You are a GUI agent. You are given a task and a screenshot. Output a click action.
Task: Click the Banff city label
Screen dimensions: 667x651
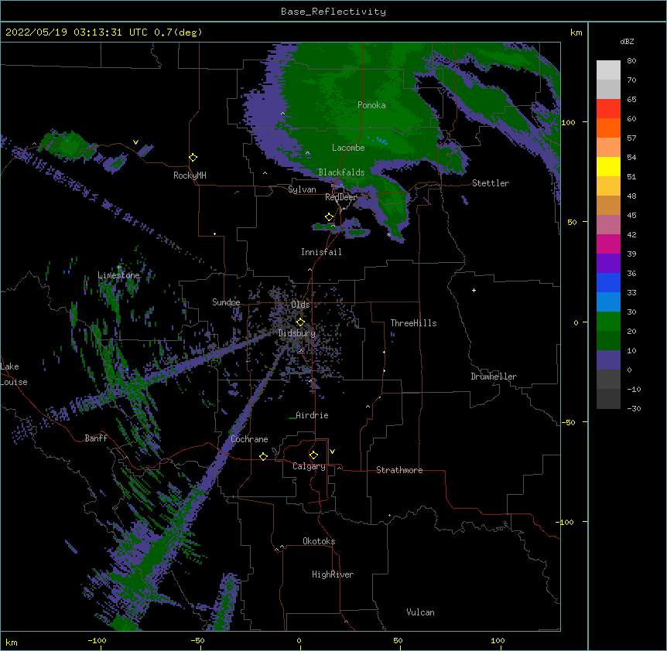coord(96,438)
